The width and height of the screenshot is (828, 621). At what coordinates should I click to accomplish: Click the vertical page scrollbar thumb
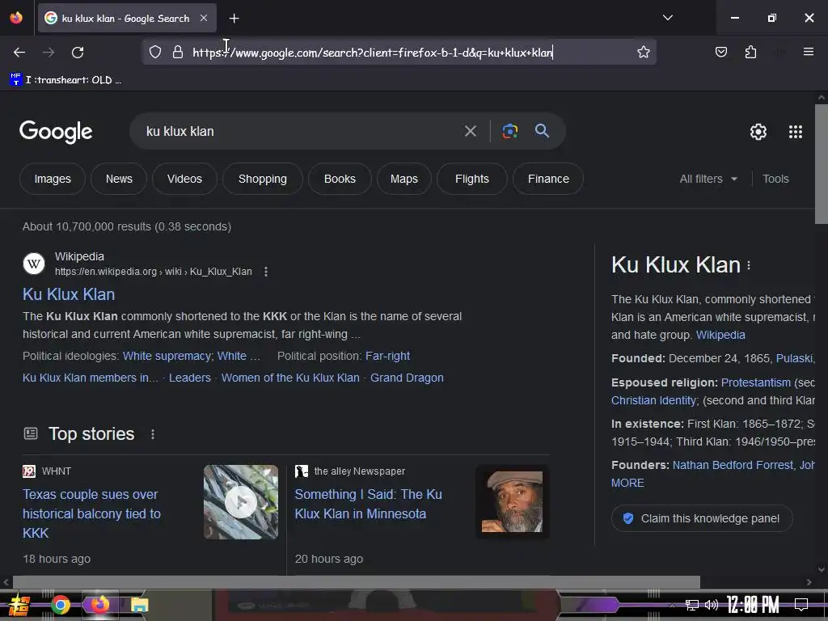tap(822, 163)
